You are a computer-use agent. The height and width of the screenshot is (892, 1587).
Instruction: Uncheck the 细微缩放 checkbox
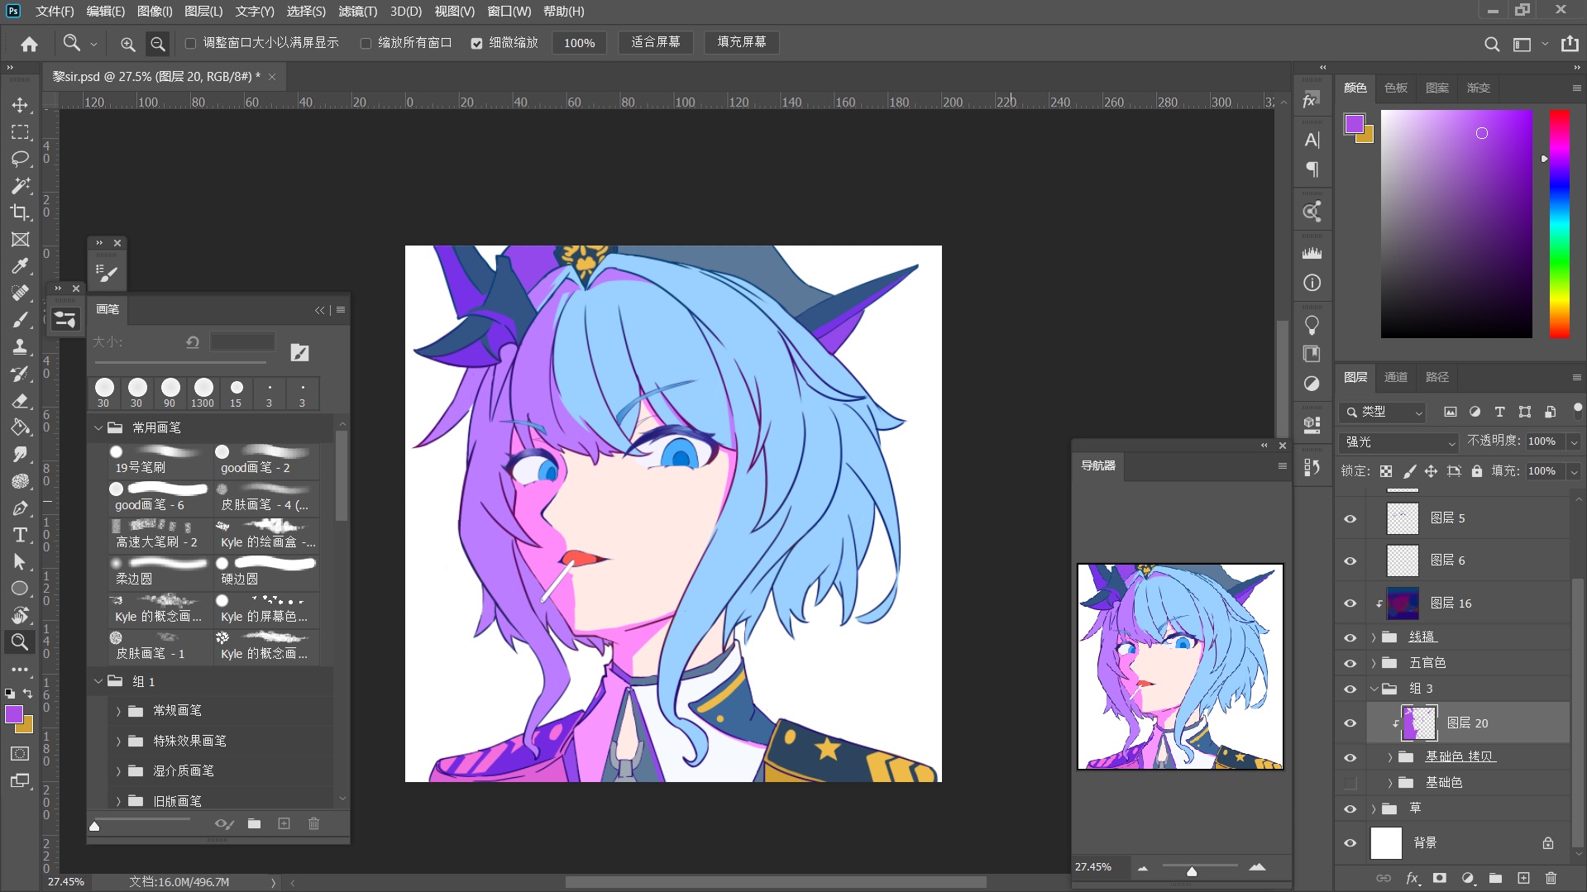[476, 43]
